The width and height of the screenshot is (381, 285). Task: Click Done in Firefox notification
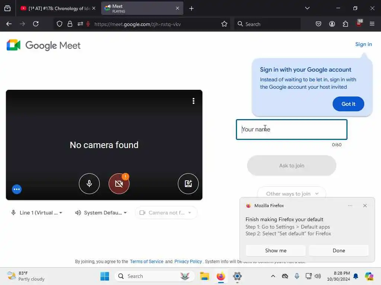(x=339, y=250)
